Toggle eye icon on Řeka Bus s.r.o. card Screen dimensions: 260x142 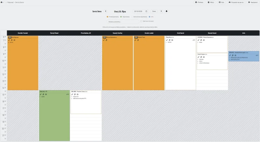[172, 40]
